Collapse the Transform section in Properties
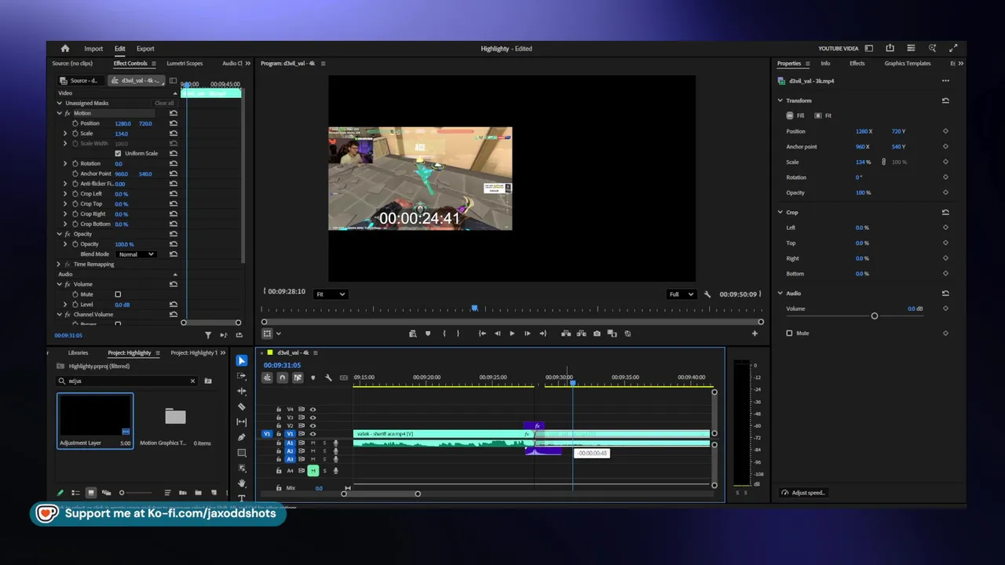 [x=780, y=100]
